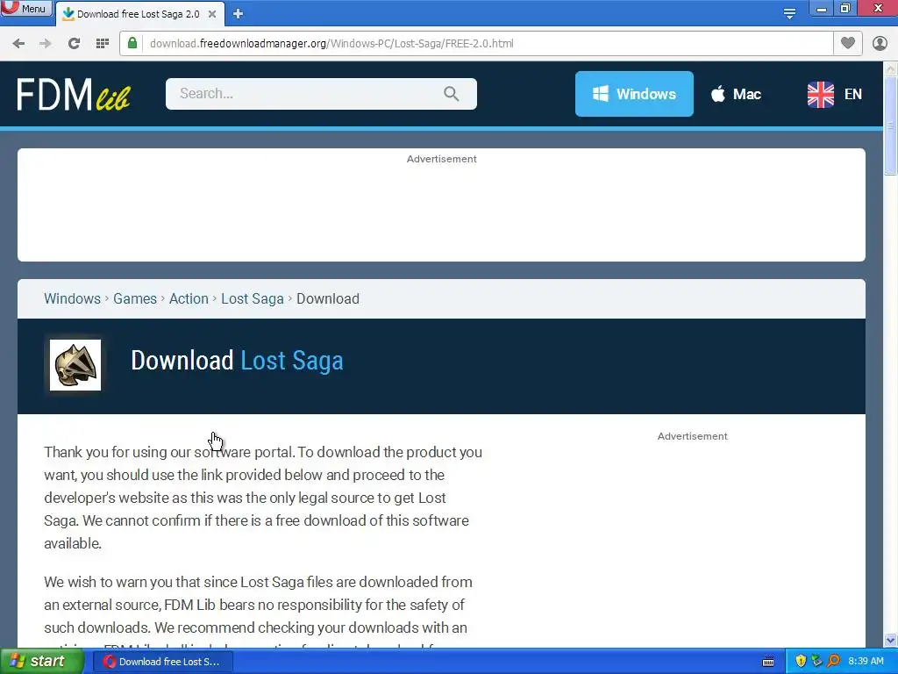Click the green secure padlock icon
This screenshot has width=898, height=674.
(x=132, y=43)
